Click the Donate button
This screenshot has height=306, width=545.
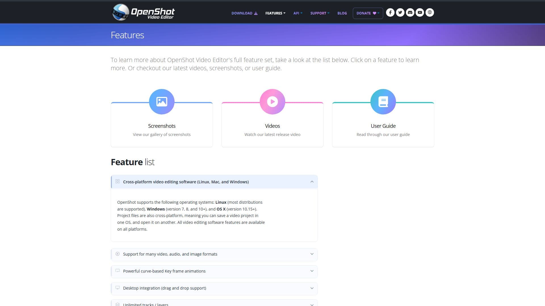click(x=368, y=13)
